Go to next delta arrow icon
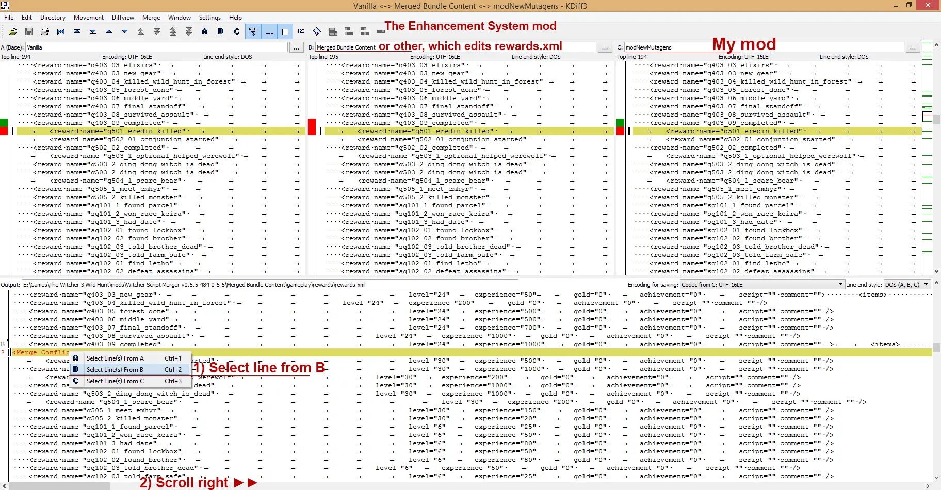 point(125,31)
